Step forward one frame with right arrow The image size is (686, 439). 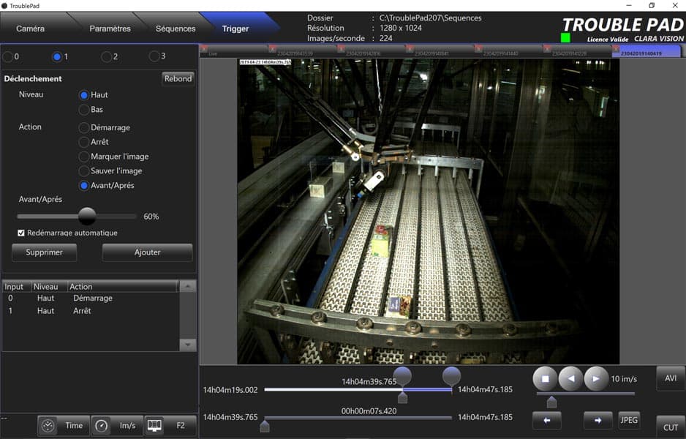[x=598, y=421]
